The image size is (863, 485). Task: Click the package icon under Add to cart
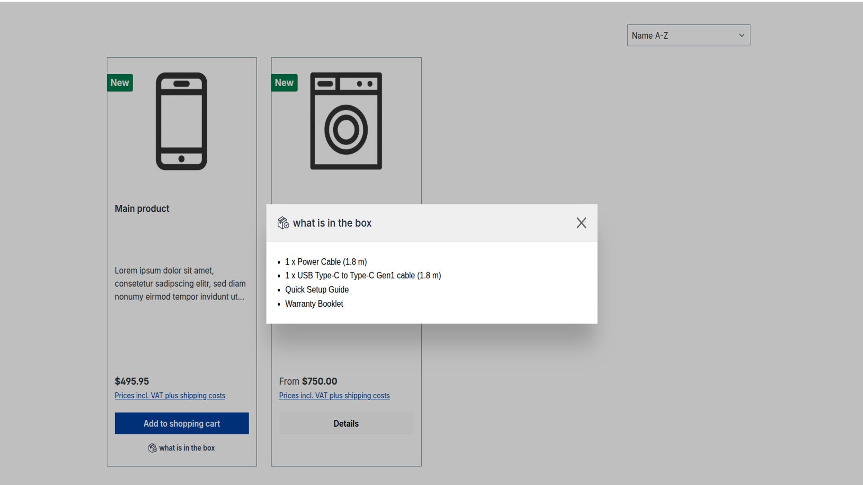(152, 448)
